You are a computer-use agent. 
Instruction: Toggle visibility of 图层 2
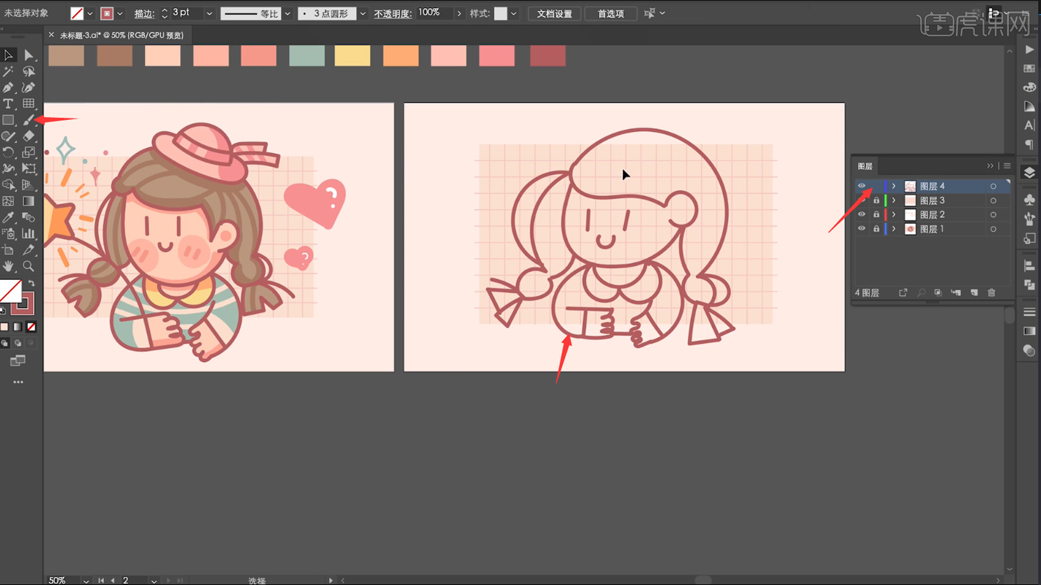point(862,214)
